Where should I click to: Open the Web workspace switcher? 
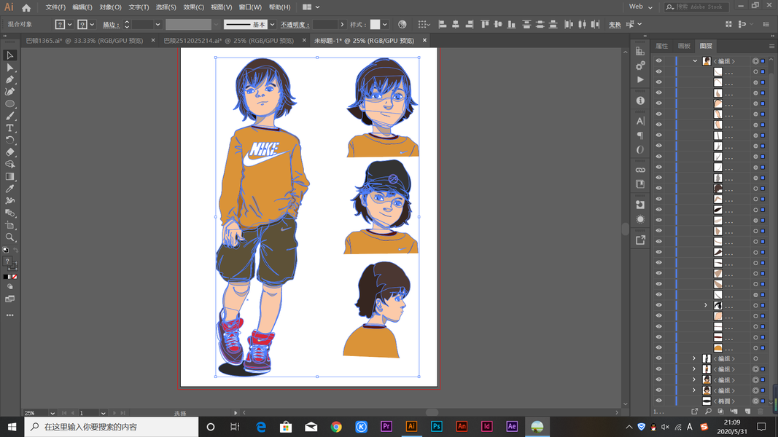point(641,7)
